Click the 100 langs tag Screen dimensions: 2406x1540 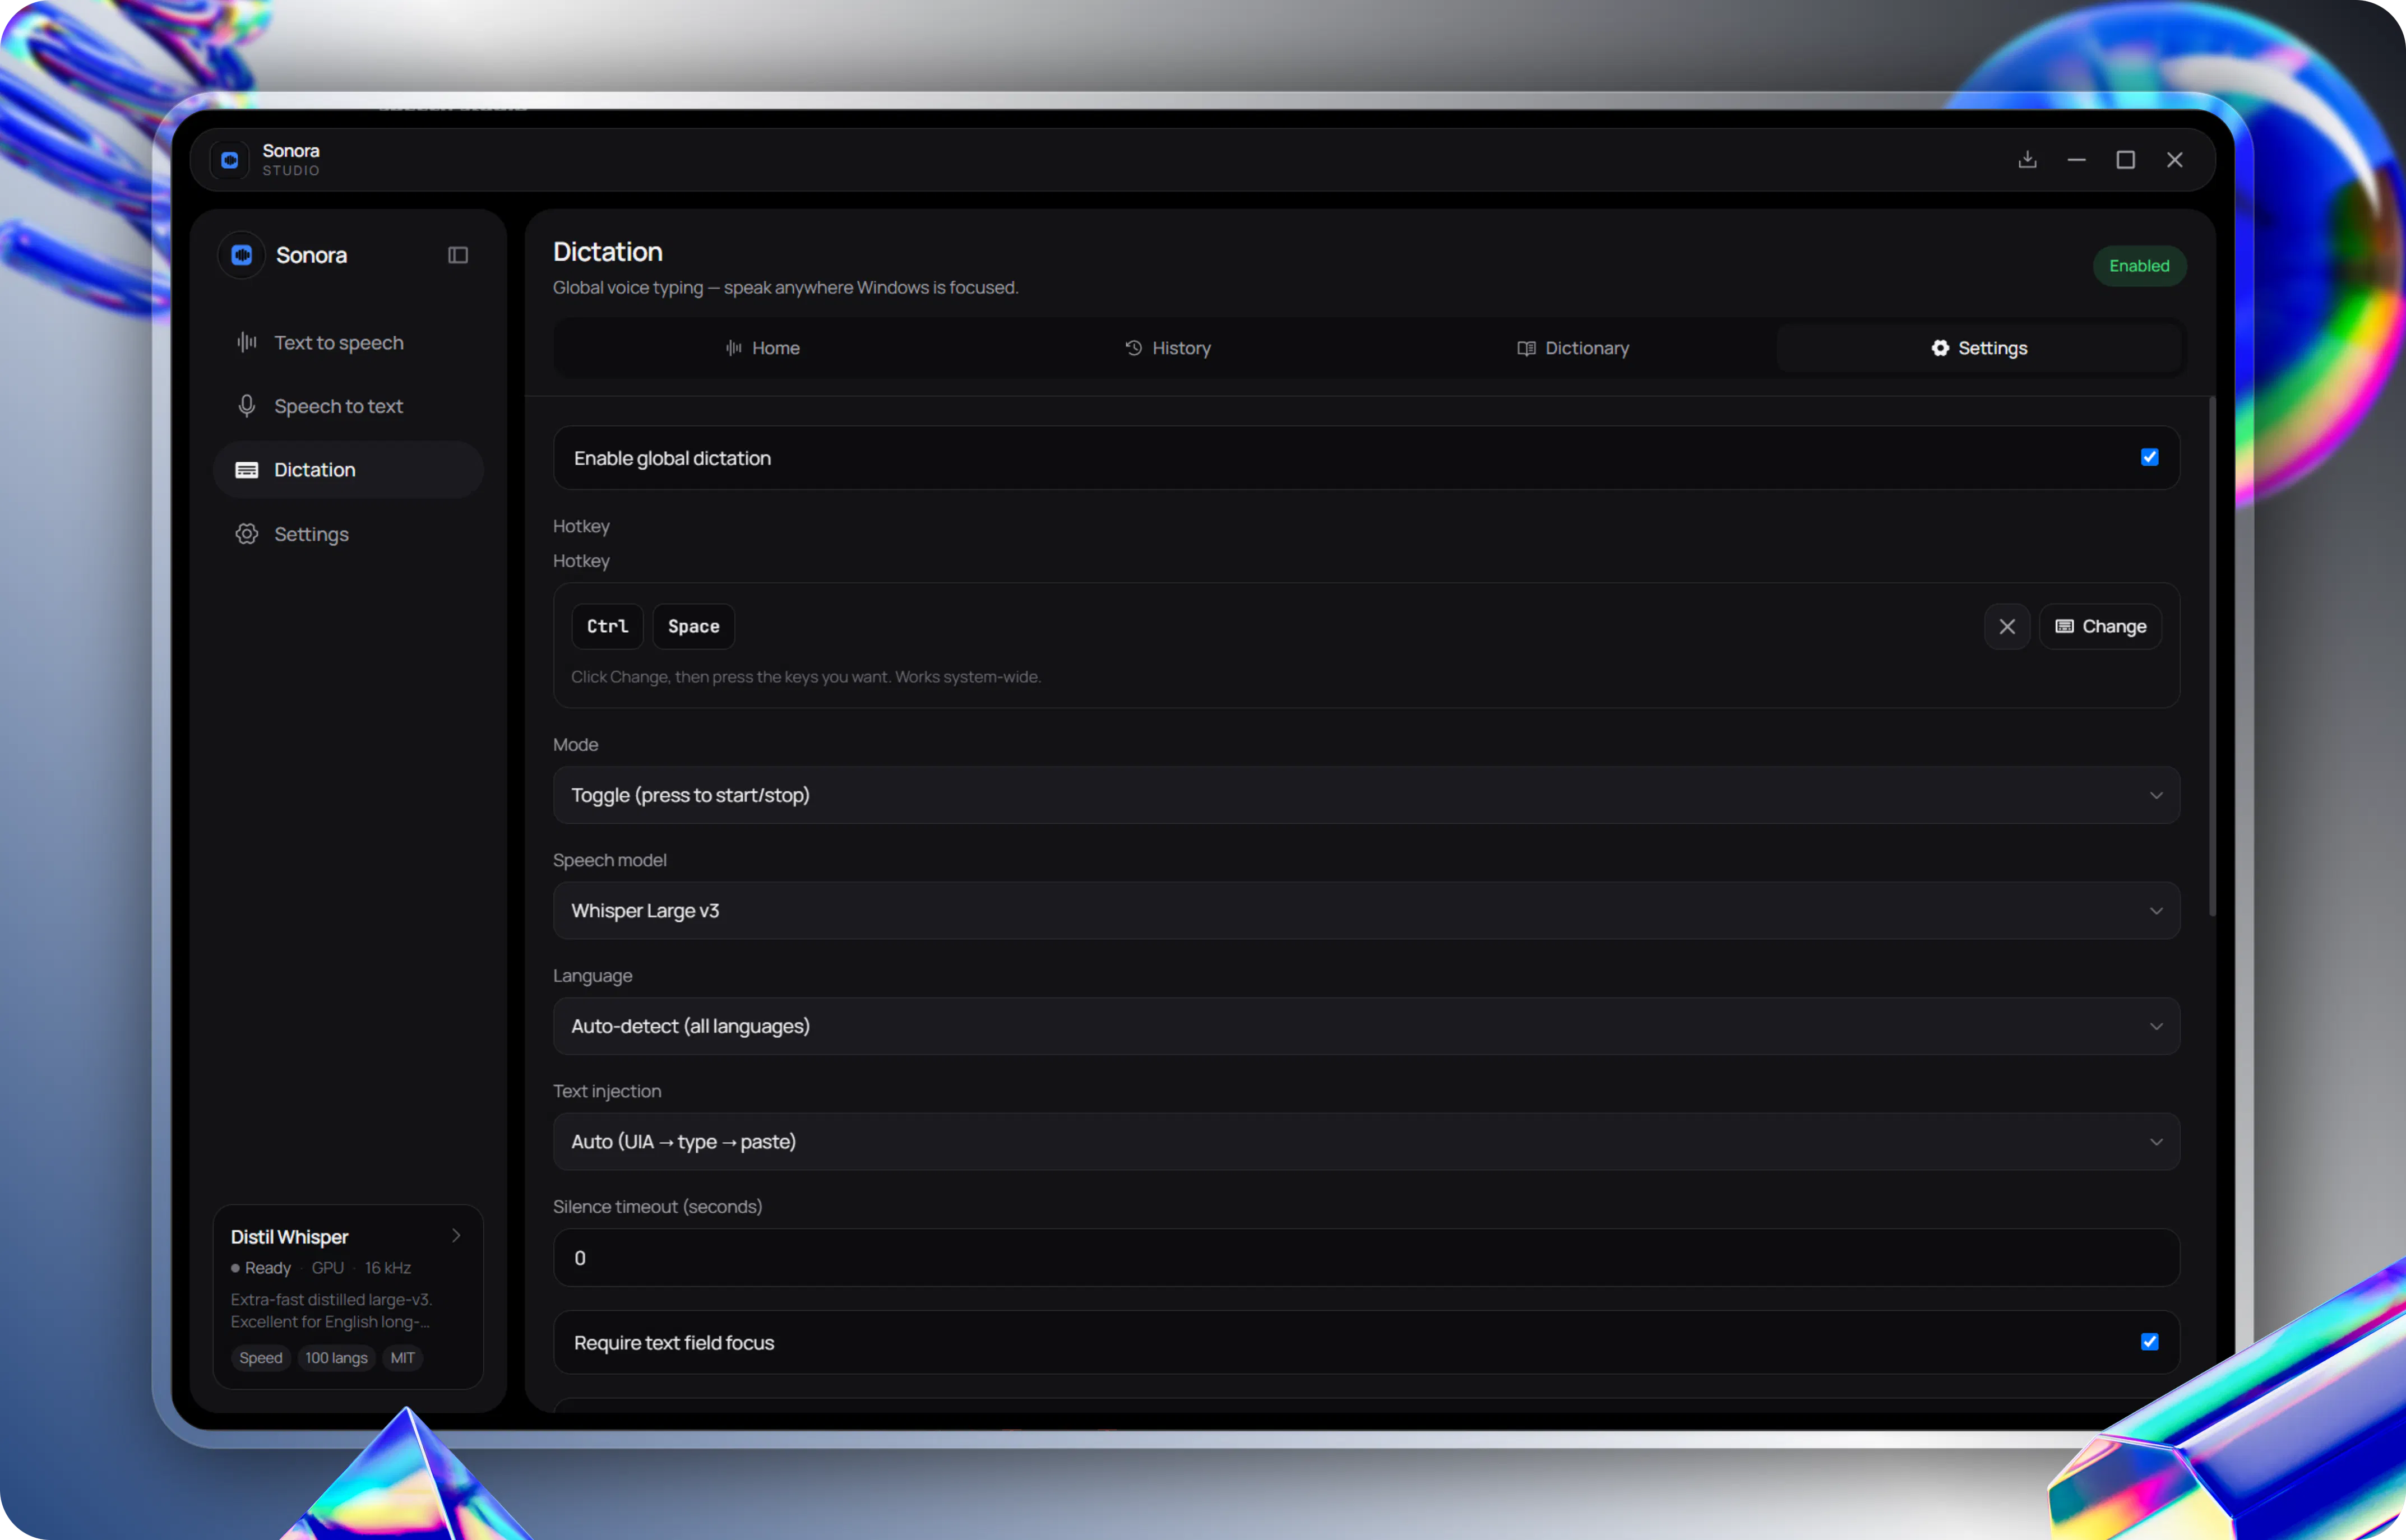point(336,1358)
